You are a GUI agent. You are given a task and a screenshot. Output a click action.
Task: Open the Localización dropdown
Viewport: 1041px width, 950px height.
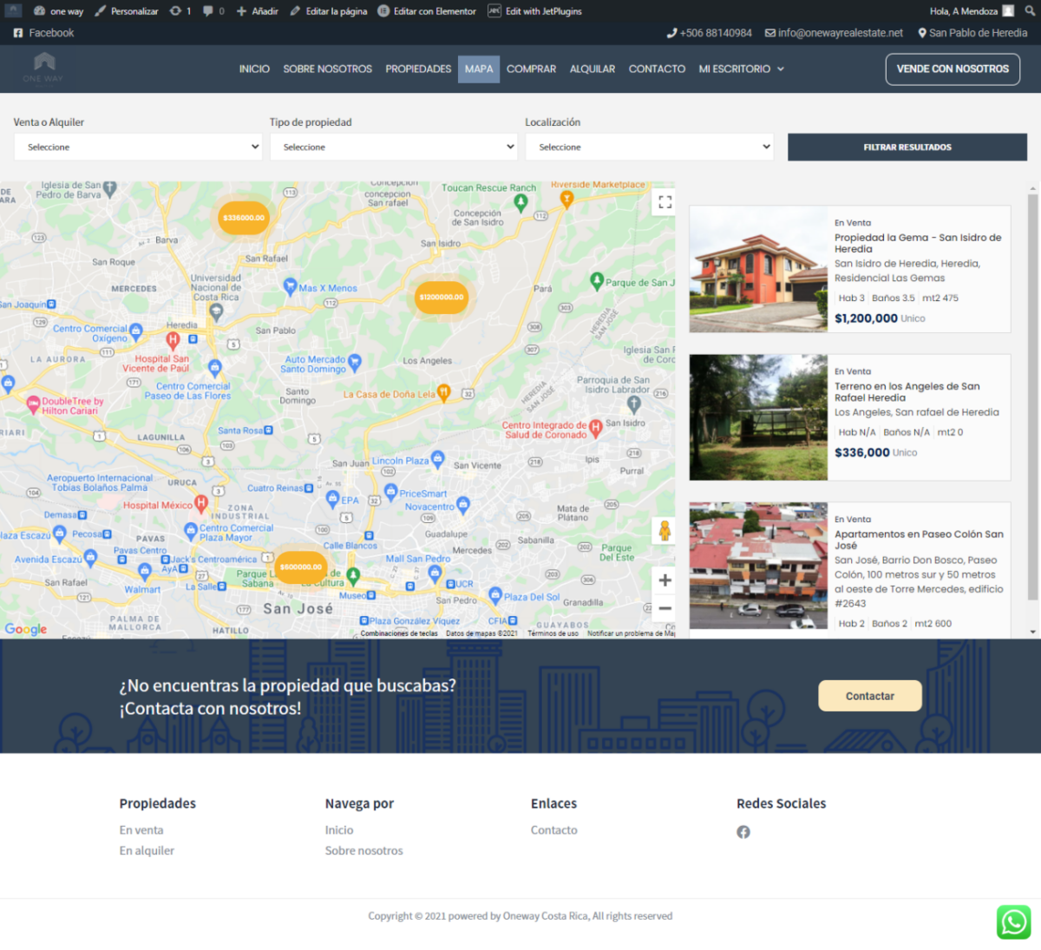(x=650, y=147)
